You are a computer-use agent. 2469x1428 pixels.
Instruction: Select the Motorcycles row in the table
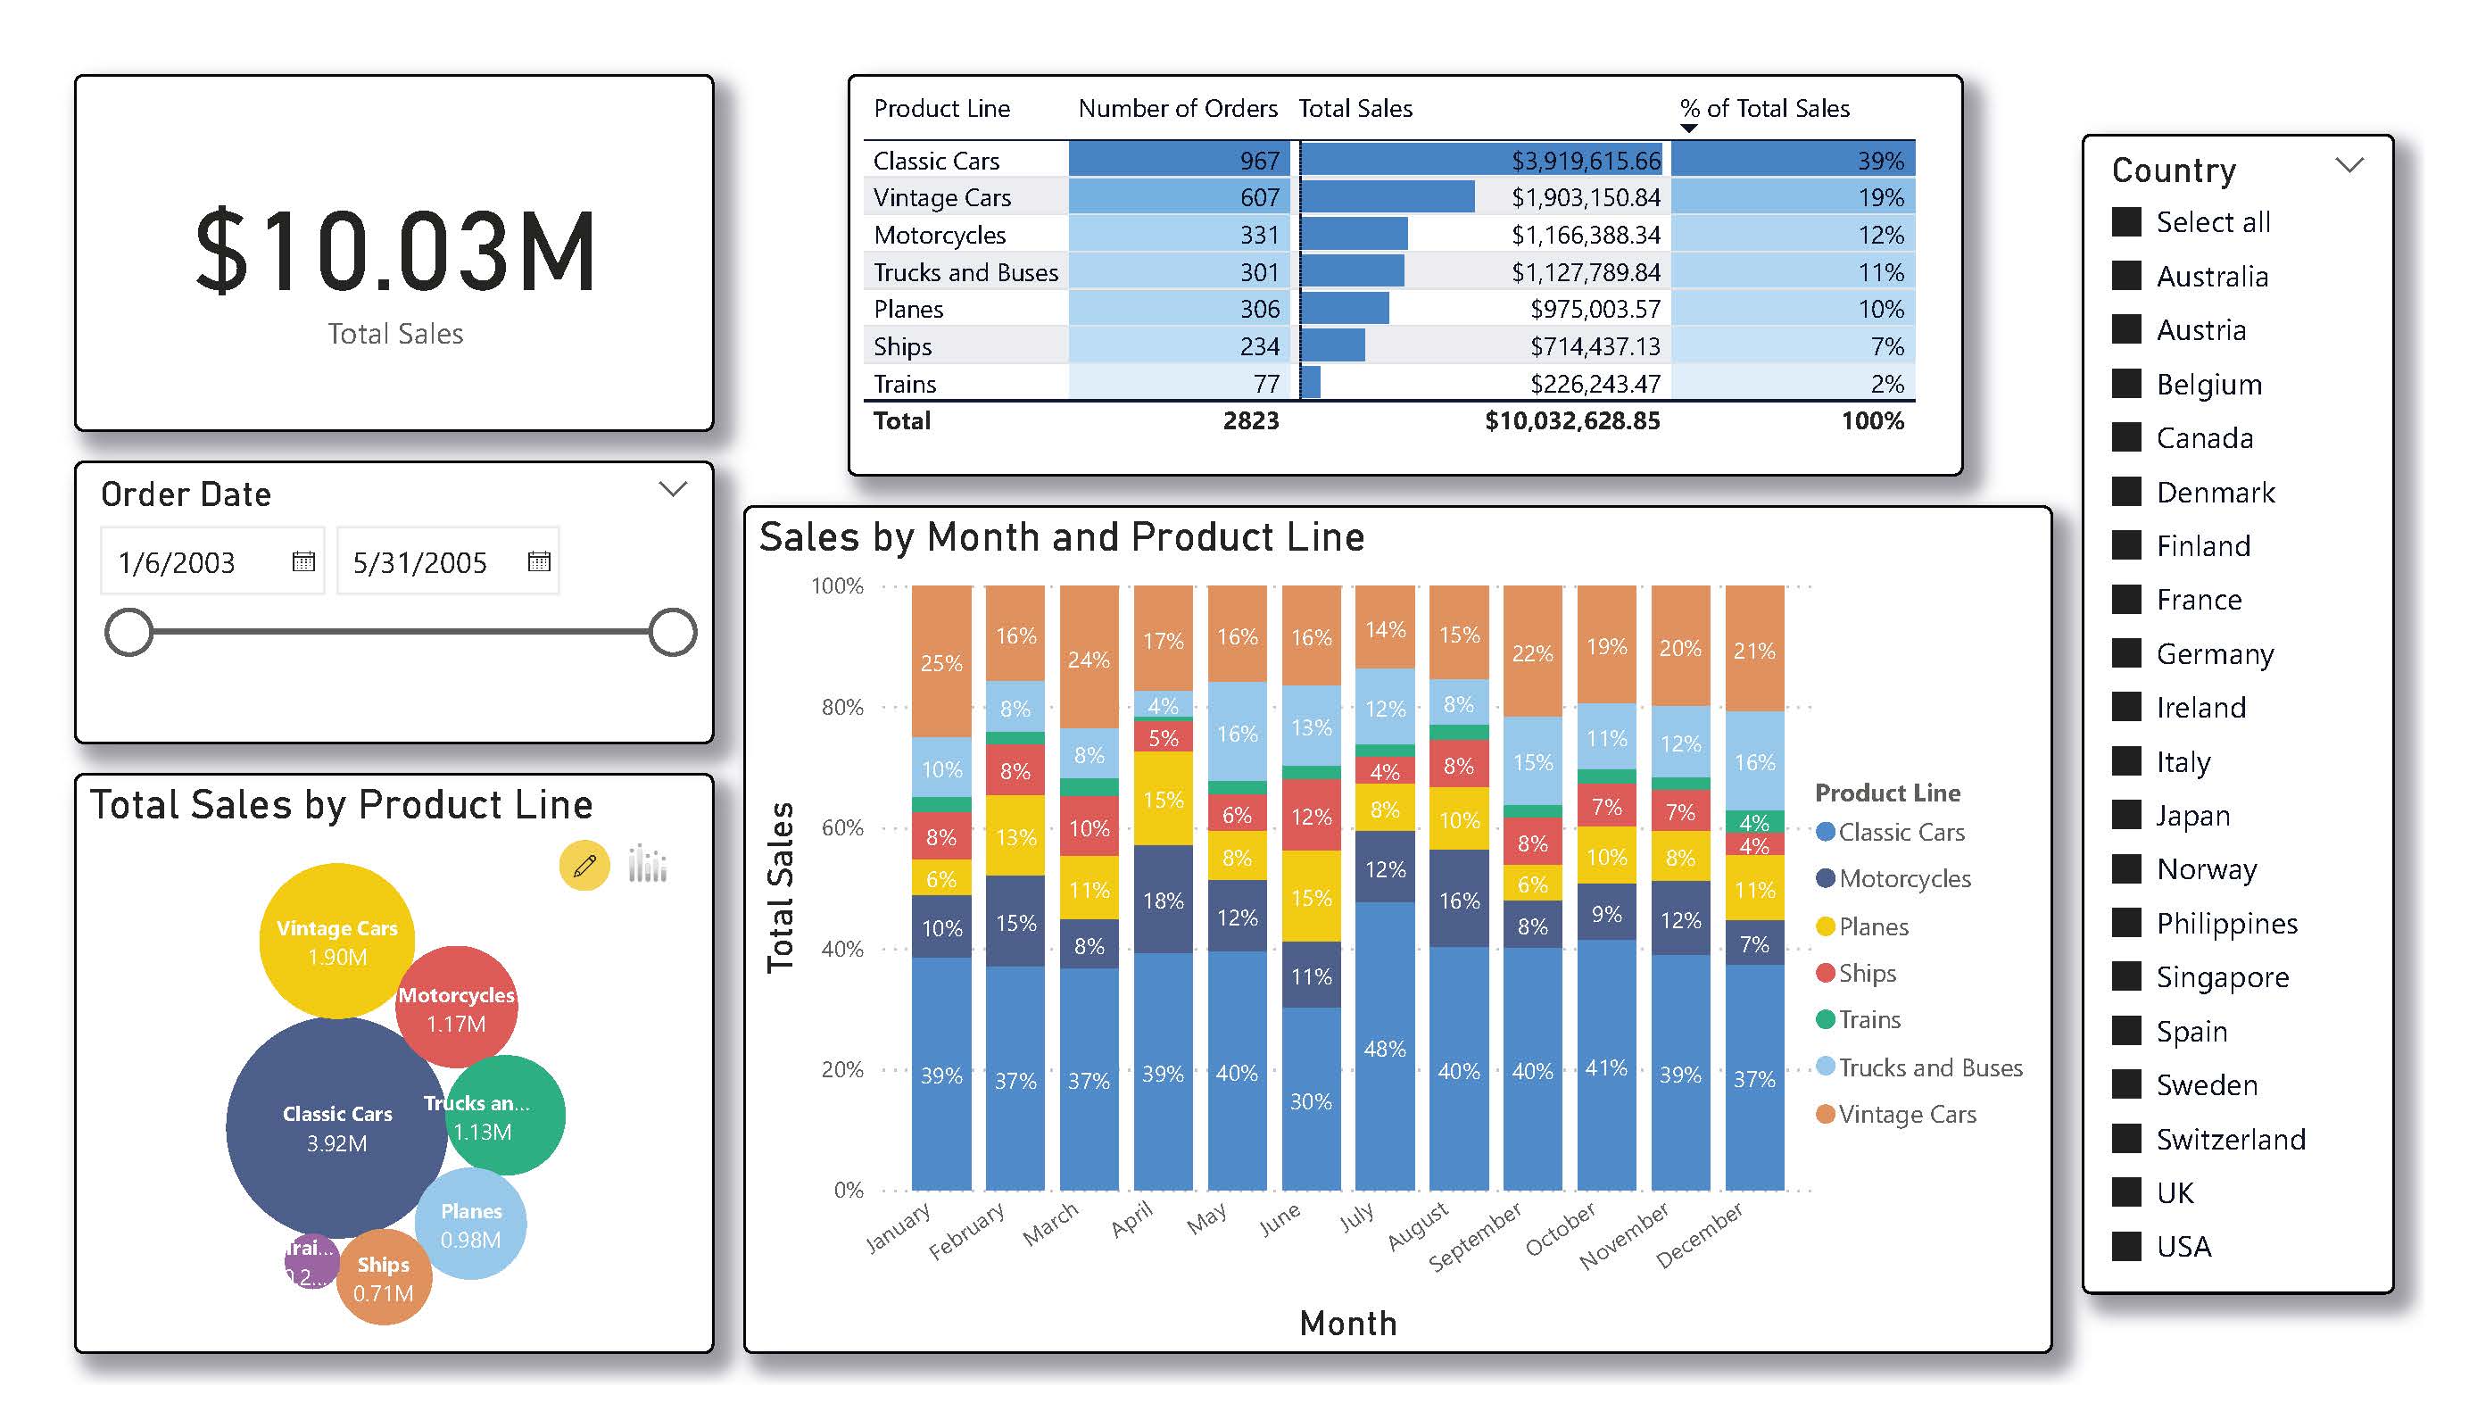(940, 236)
